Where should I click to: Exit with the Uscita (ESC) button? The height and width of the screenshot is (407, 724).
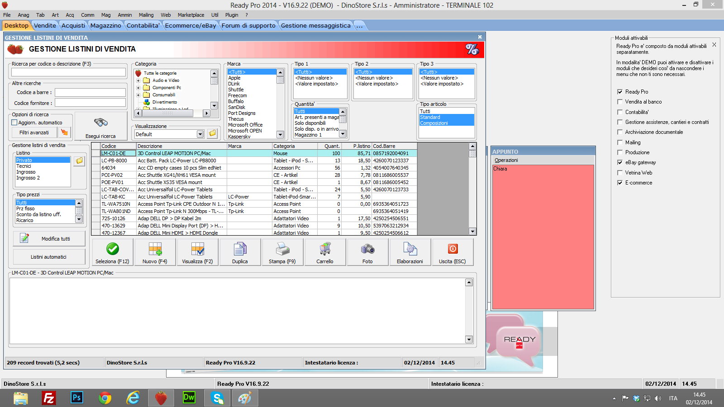pos(452,252)
